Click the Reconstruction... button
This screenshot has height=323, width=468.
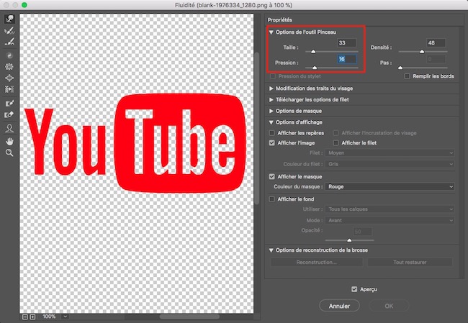click(x=316, y=262)
